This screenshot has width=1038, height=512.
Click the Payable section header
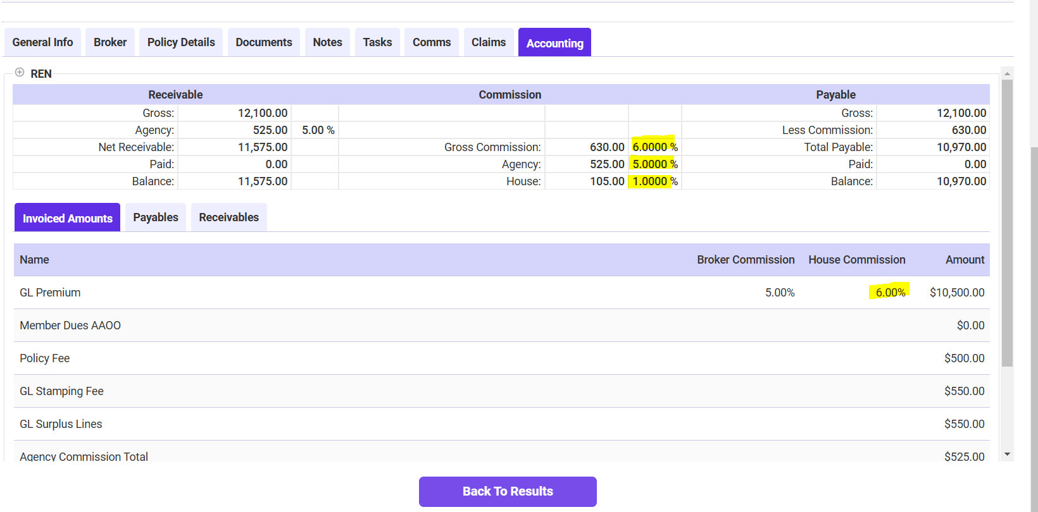[x=835, y=95]
